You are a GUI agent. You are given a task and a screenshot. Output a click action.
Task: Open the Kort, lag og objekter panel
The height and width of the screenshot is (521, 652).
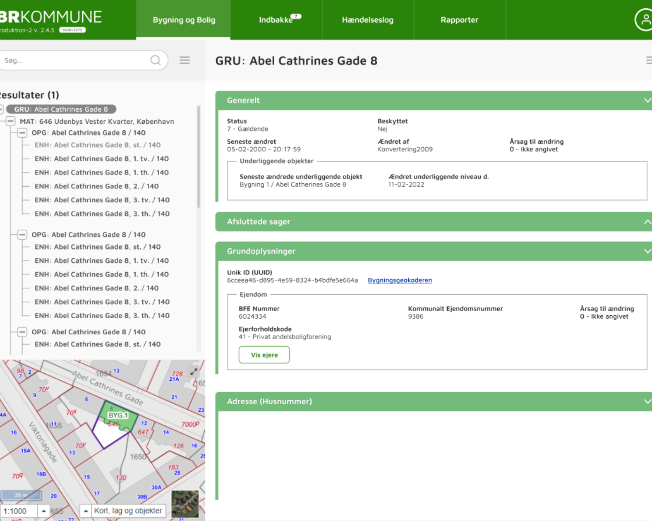(123, 511)
